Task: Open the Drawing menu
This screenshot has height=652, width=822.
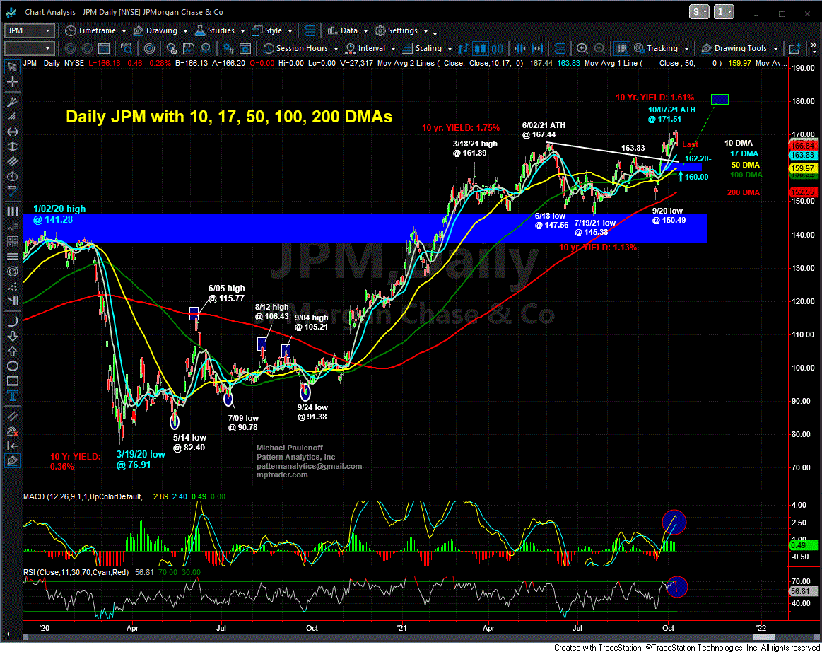Action: click(x=160, y=30)
